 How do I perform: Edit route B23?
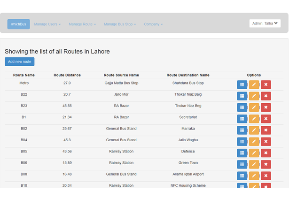point(254,107)
